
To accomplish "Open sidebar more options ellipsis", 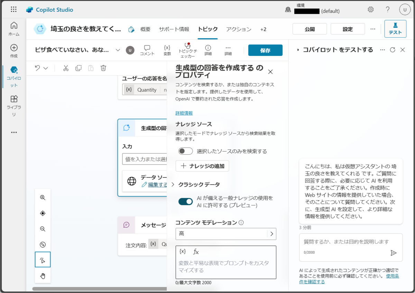I will (x=14, y=132).
